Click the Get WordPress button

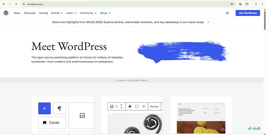(248, 13)
